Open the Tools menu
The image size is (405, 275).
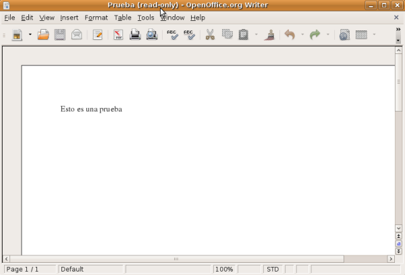(145, 18)
